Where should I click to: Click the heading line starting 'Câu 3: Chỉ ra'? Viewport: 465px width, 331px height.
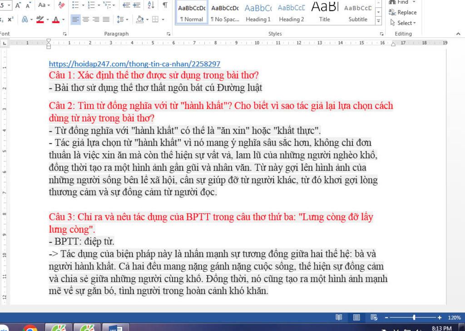pos(211,217)
